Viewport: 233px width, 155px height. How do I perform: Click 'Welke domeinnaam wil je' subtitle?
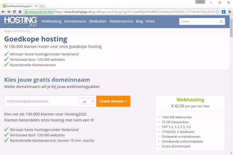click(52, 87)
